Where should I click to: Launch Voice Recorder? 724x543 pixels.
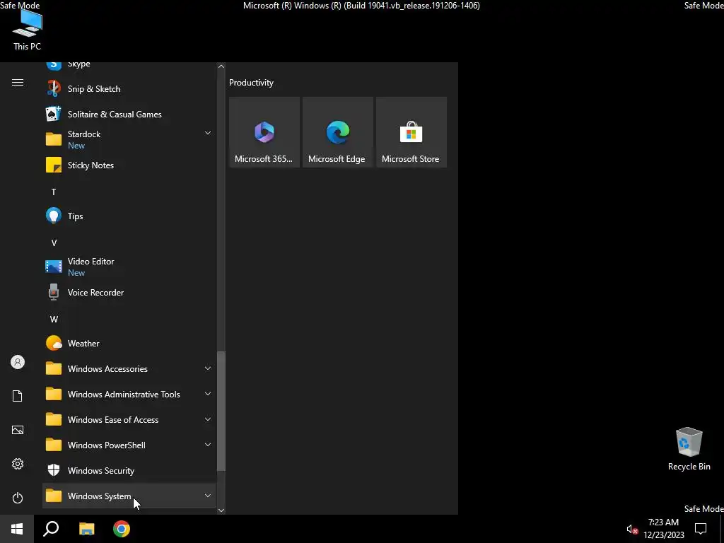click(129, 292)
